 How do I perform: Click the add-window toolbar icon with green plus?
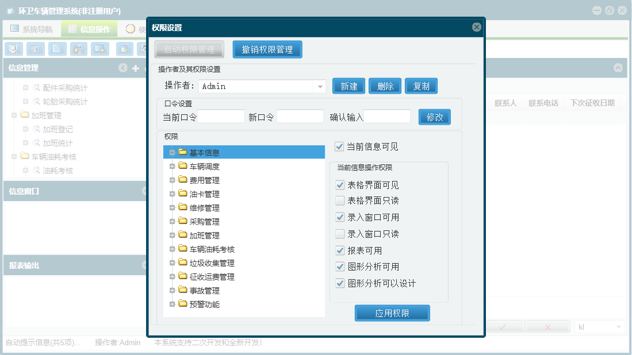(125, 49)
